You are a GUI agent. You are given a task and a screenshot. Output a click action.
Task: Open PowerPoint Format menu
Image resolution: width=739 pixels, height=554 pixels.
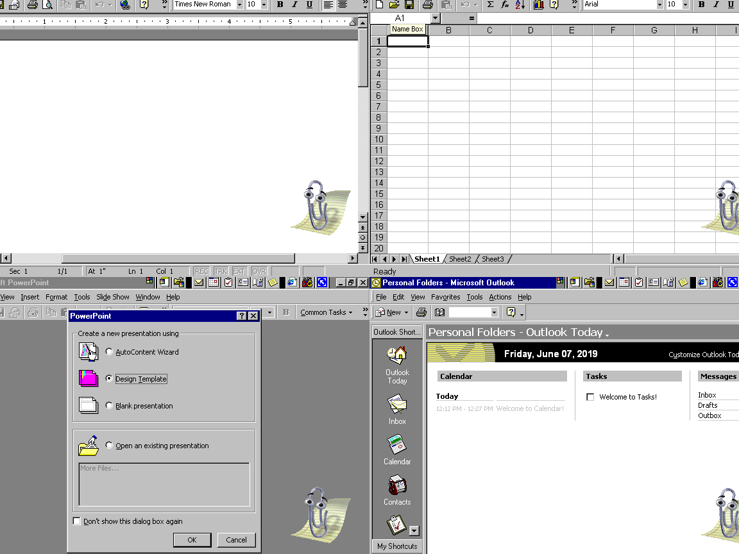[56, 297]
